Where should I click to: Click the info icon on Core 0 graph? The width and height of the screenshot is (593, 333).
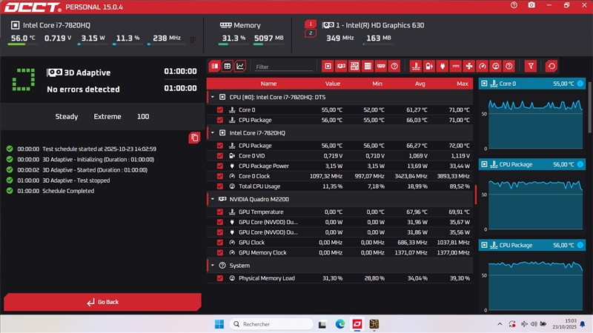(580, 84)
